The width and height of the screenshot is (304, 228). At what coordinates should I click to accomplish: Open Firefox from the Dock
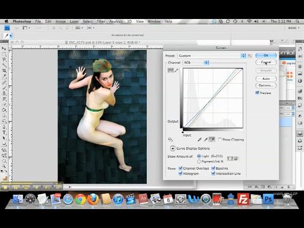93,199
